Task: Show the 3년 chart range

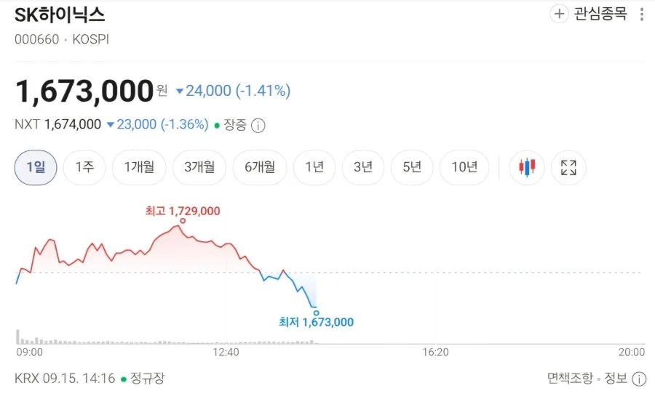Action: pos(362,168)
